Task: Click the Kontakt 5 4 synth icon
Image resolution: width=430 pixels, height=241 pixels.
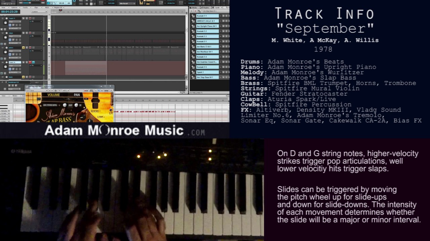Action: click(x=193, y=57)
